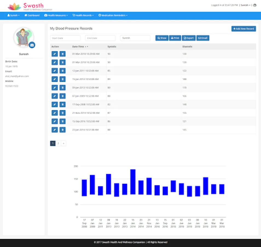Delete the 23-Jan-2014 record
261x247 pixels.
tap(62, 130)
